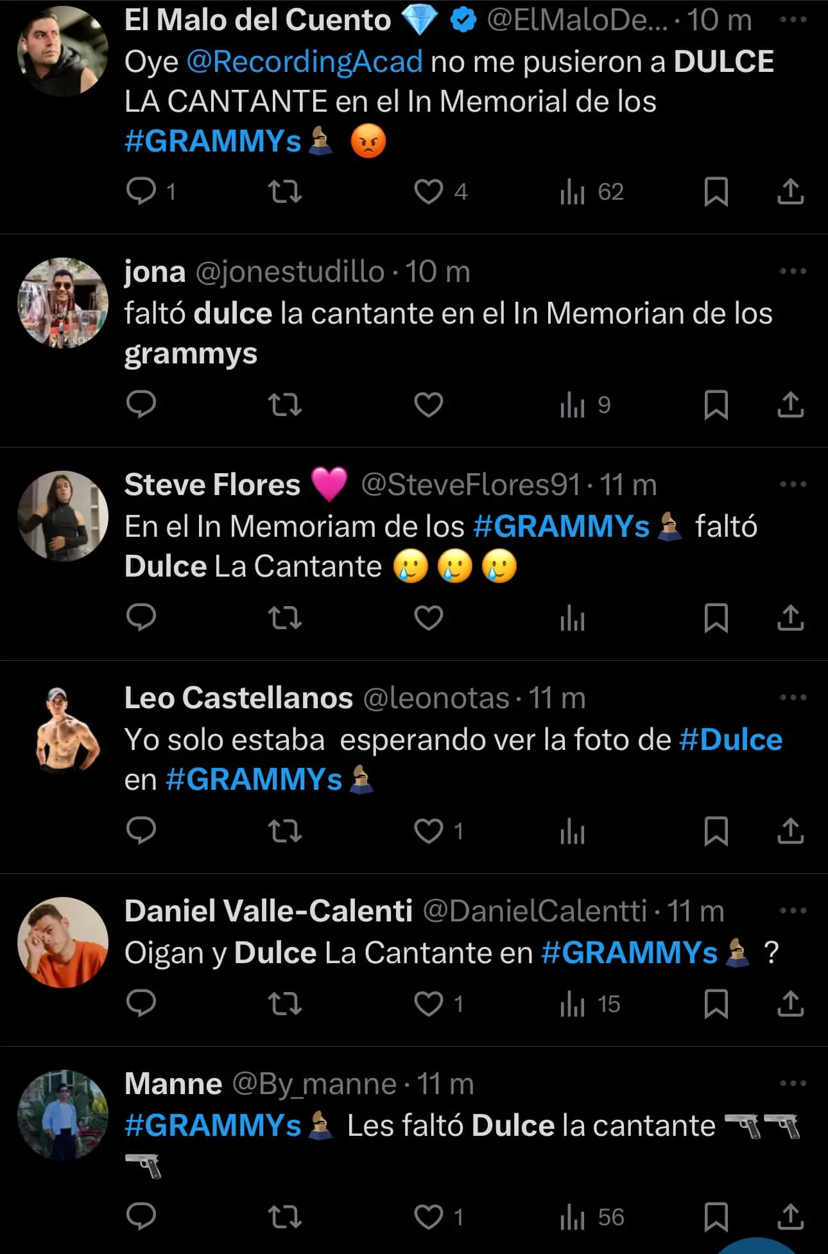Open the @RecordingAcad mention link
Image resolution: width=828 pixels, height=1254 pixels.
(305, 62)
